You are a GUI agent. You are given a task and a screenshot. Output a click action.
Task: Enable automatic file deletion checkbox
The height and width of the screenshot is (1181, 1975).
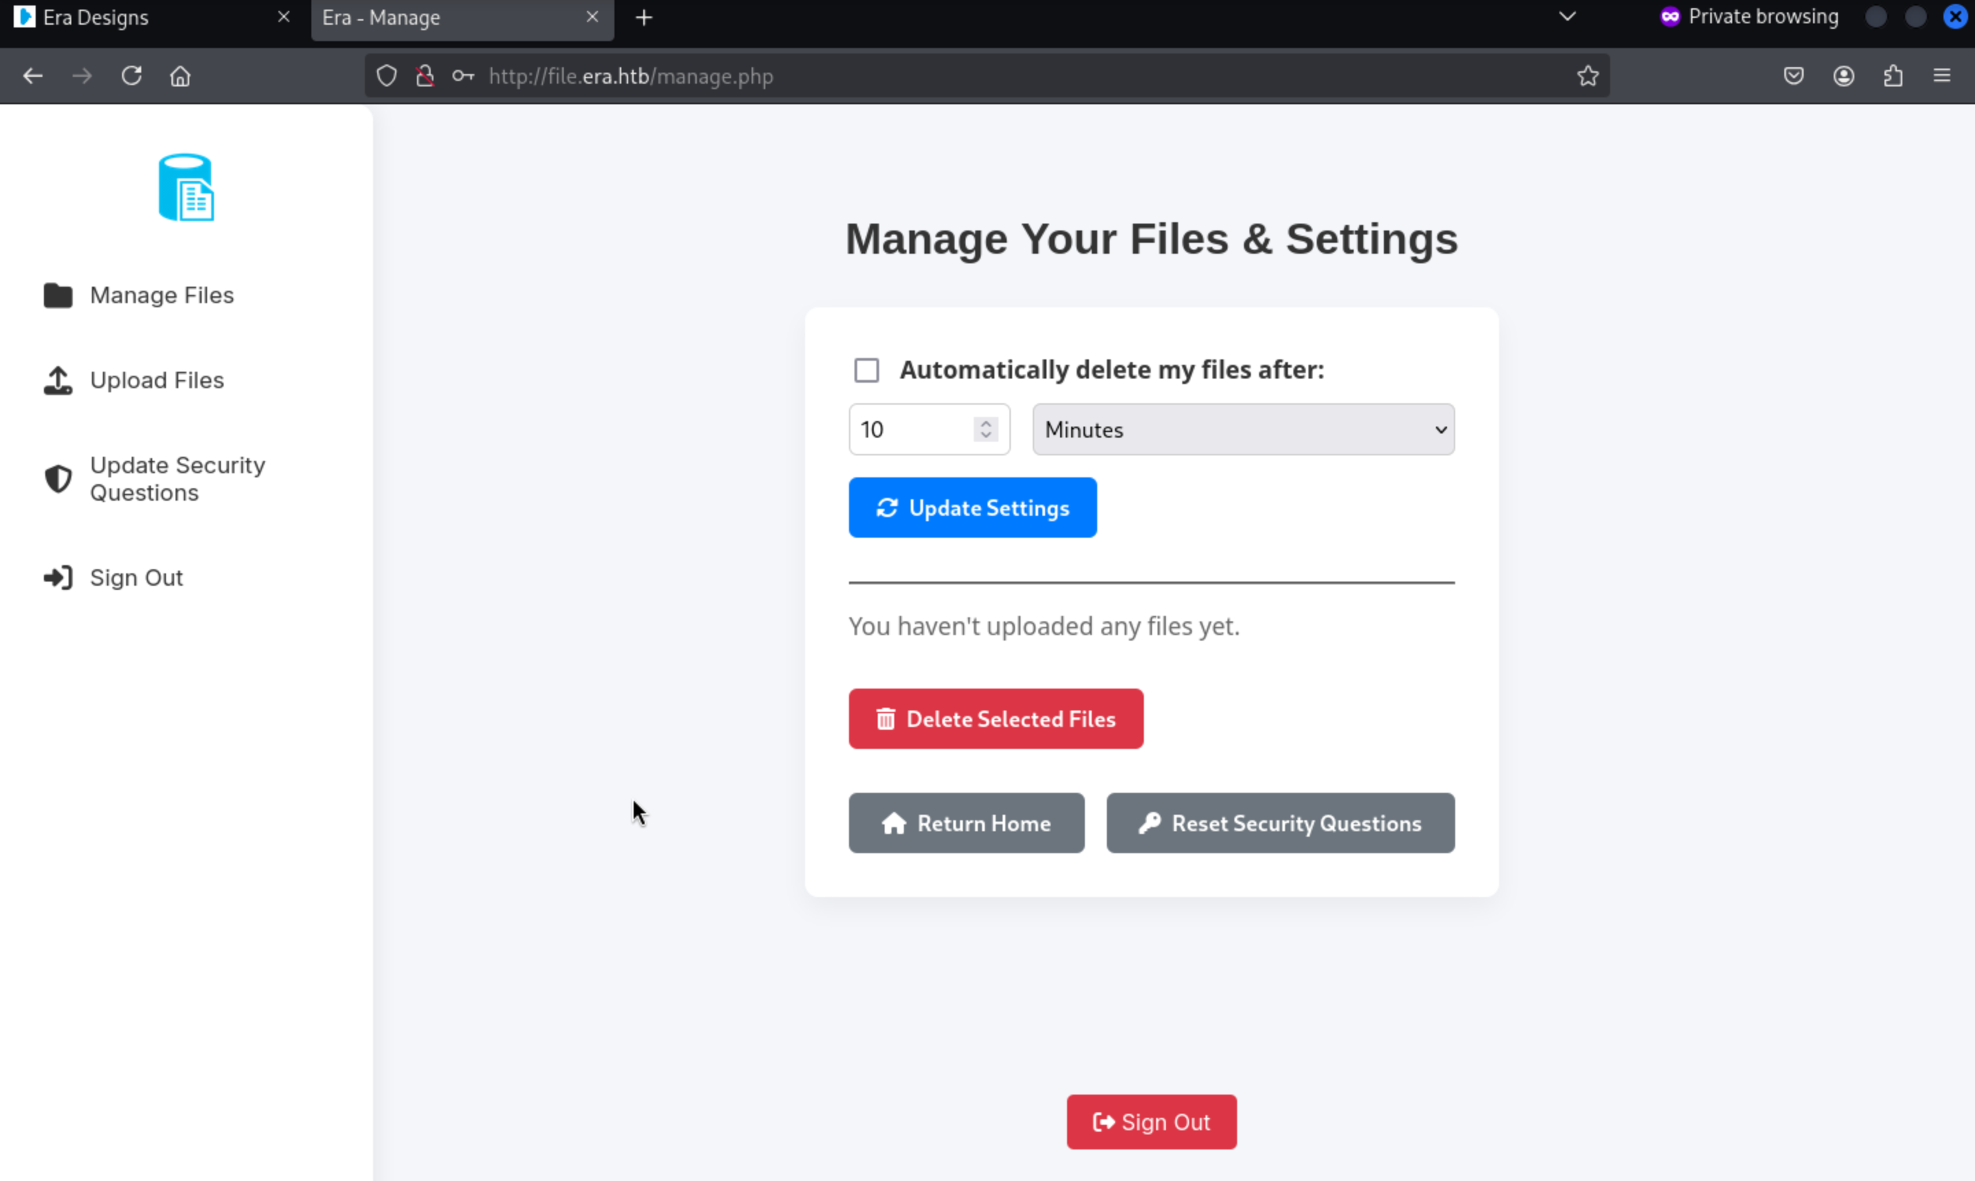pyautogui.click(x=867, y=370)
